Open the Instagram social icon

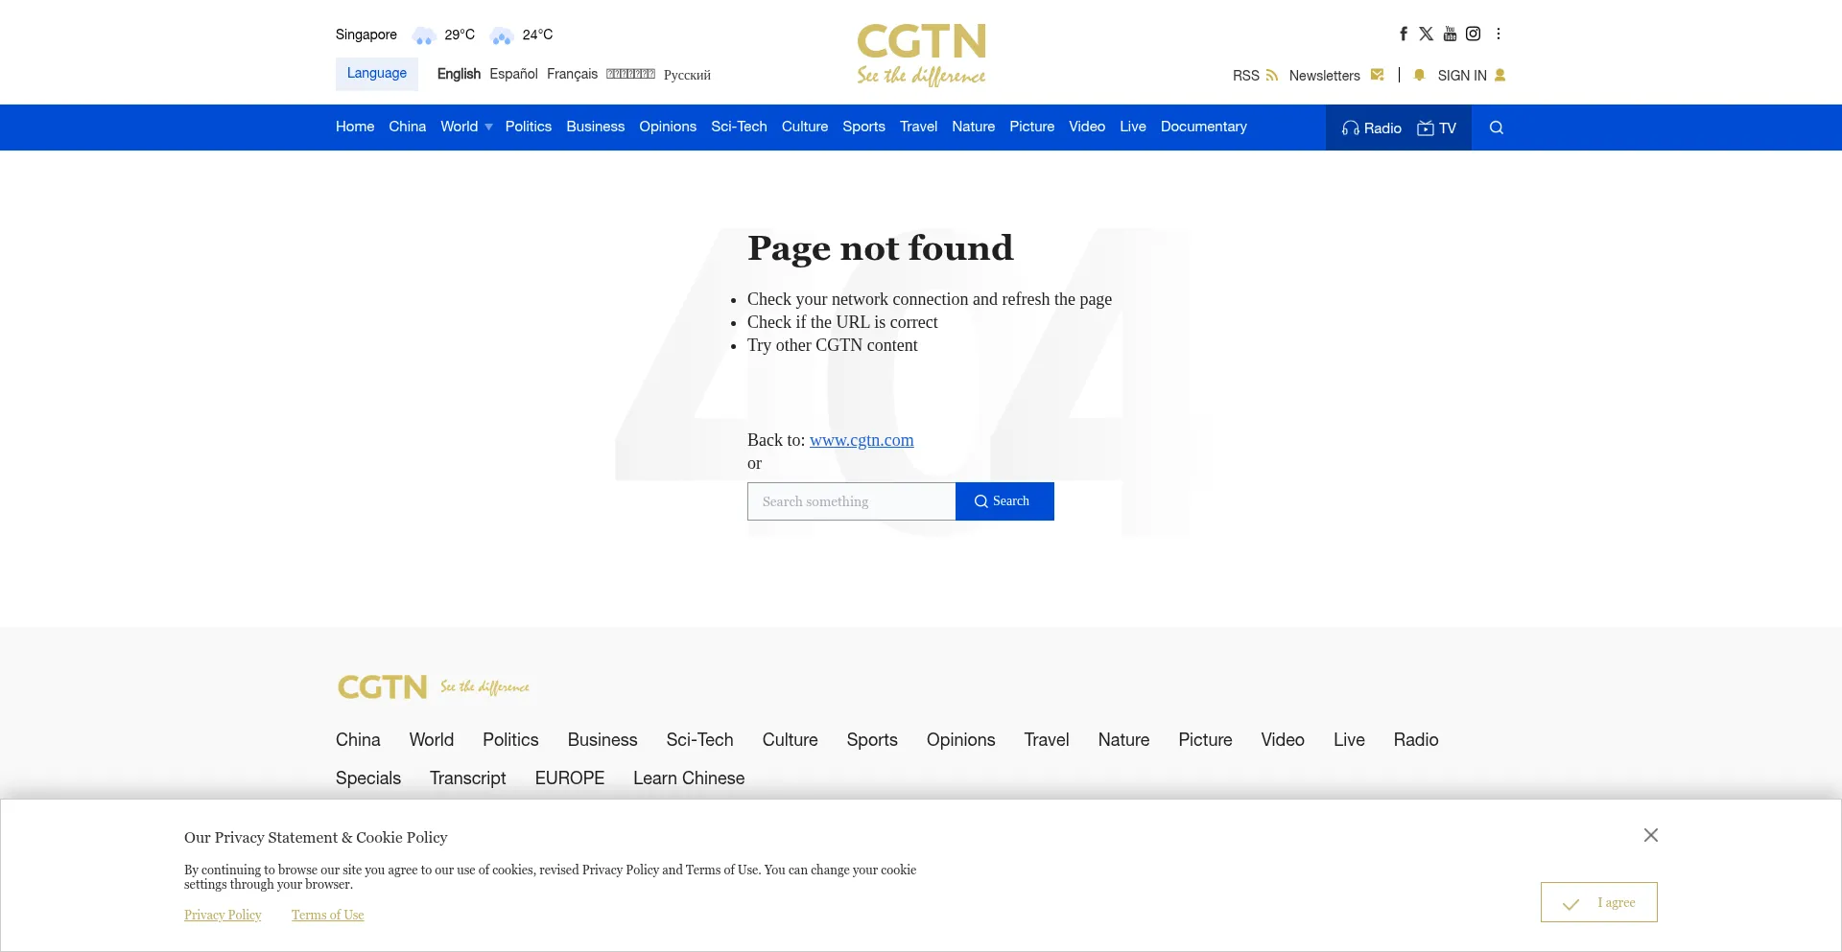[x=1473, y=34]
